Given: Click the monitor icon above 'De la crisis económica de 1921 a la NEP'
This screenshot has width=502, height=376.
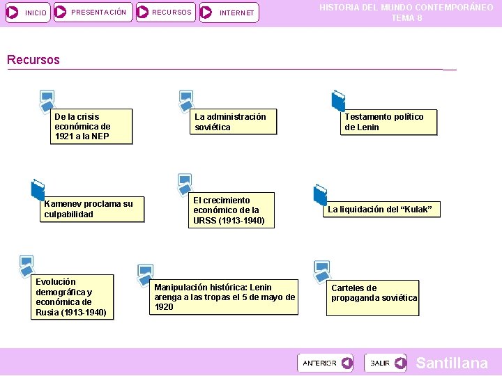Looking at the screenshot, I should [47, 102].
